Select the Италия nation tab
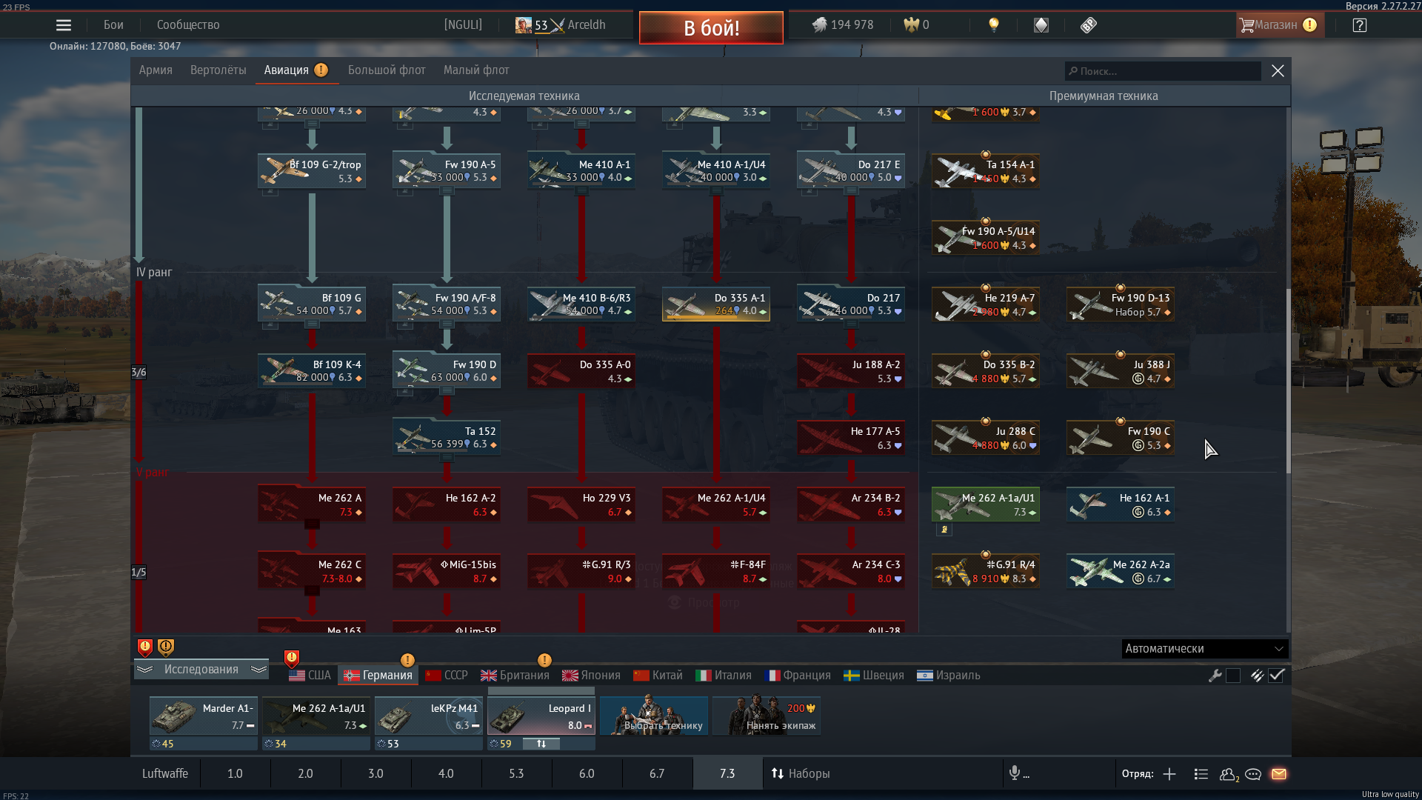The image size is (1422, 800). pyautogui.click(x=724, y=676)
